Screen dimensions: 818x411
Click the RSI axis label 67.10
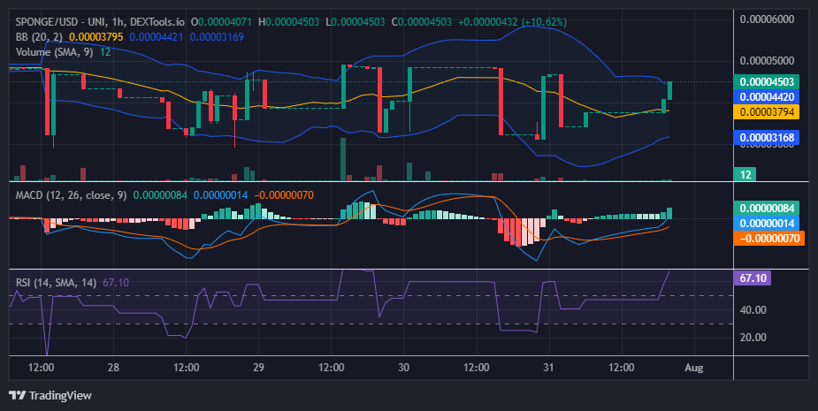coord(753,278)
